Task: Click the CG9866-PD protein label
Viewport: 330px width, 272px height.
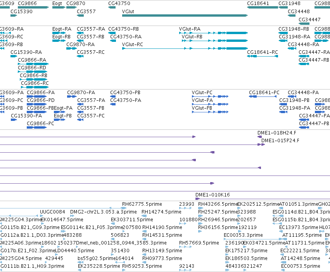Action: 41,101
